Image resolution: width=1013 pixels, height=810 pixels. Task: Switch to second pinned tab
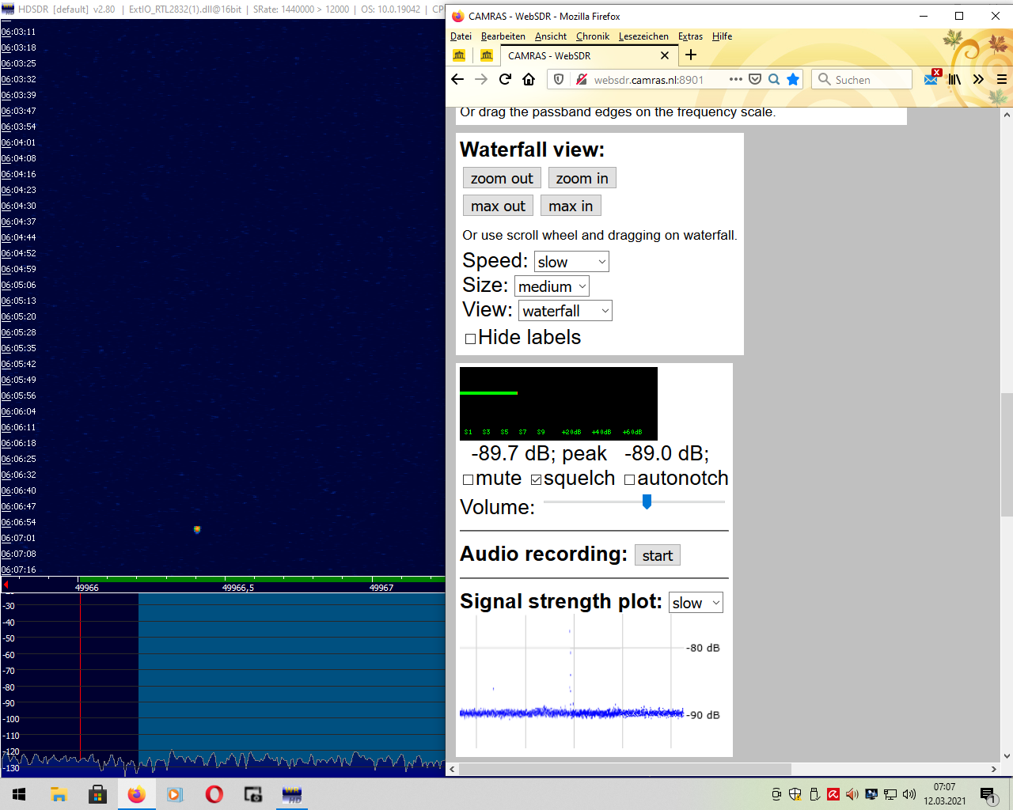[487, 55]
